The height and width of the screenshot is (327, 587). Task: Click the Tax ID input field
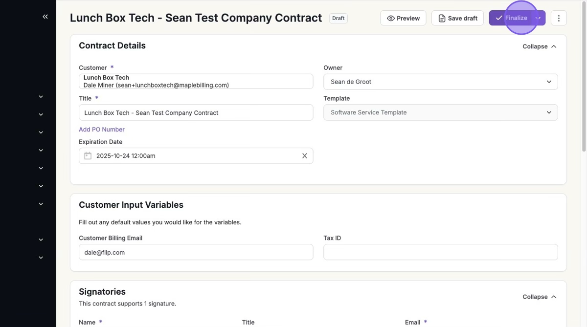(440, 252)
